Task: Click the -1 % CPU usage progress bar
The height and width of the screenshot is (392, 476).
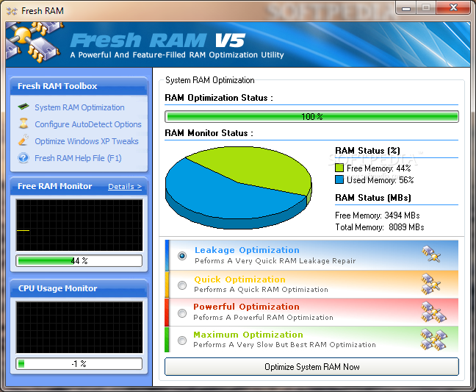Action: click(x=79, y=364)
